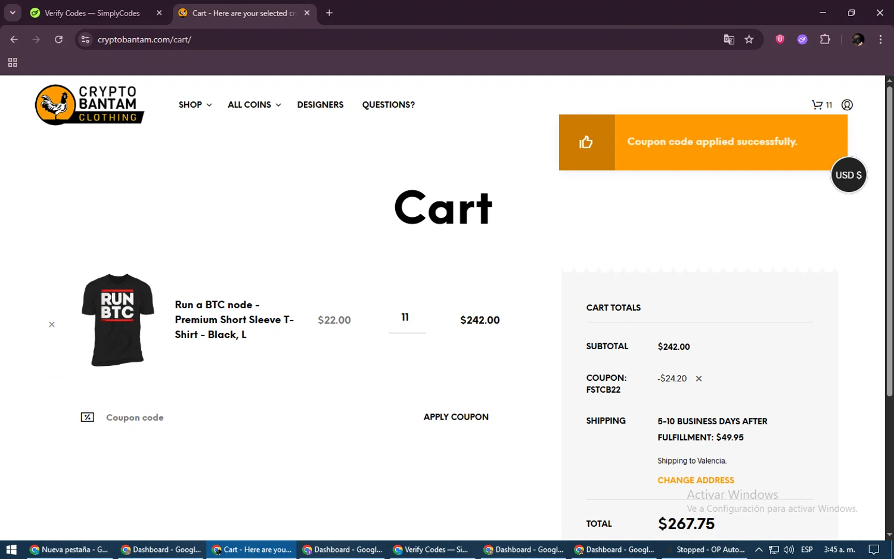
Task: Open the Chrome profile avatar
Action: [858, 39]
